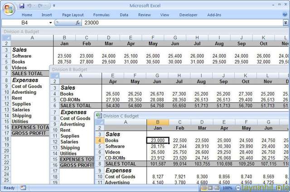
Task: Click the zoom out minus button
Action: pyautogui.click(x=237, y=187)
